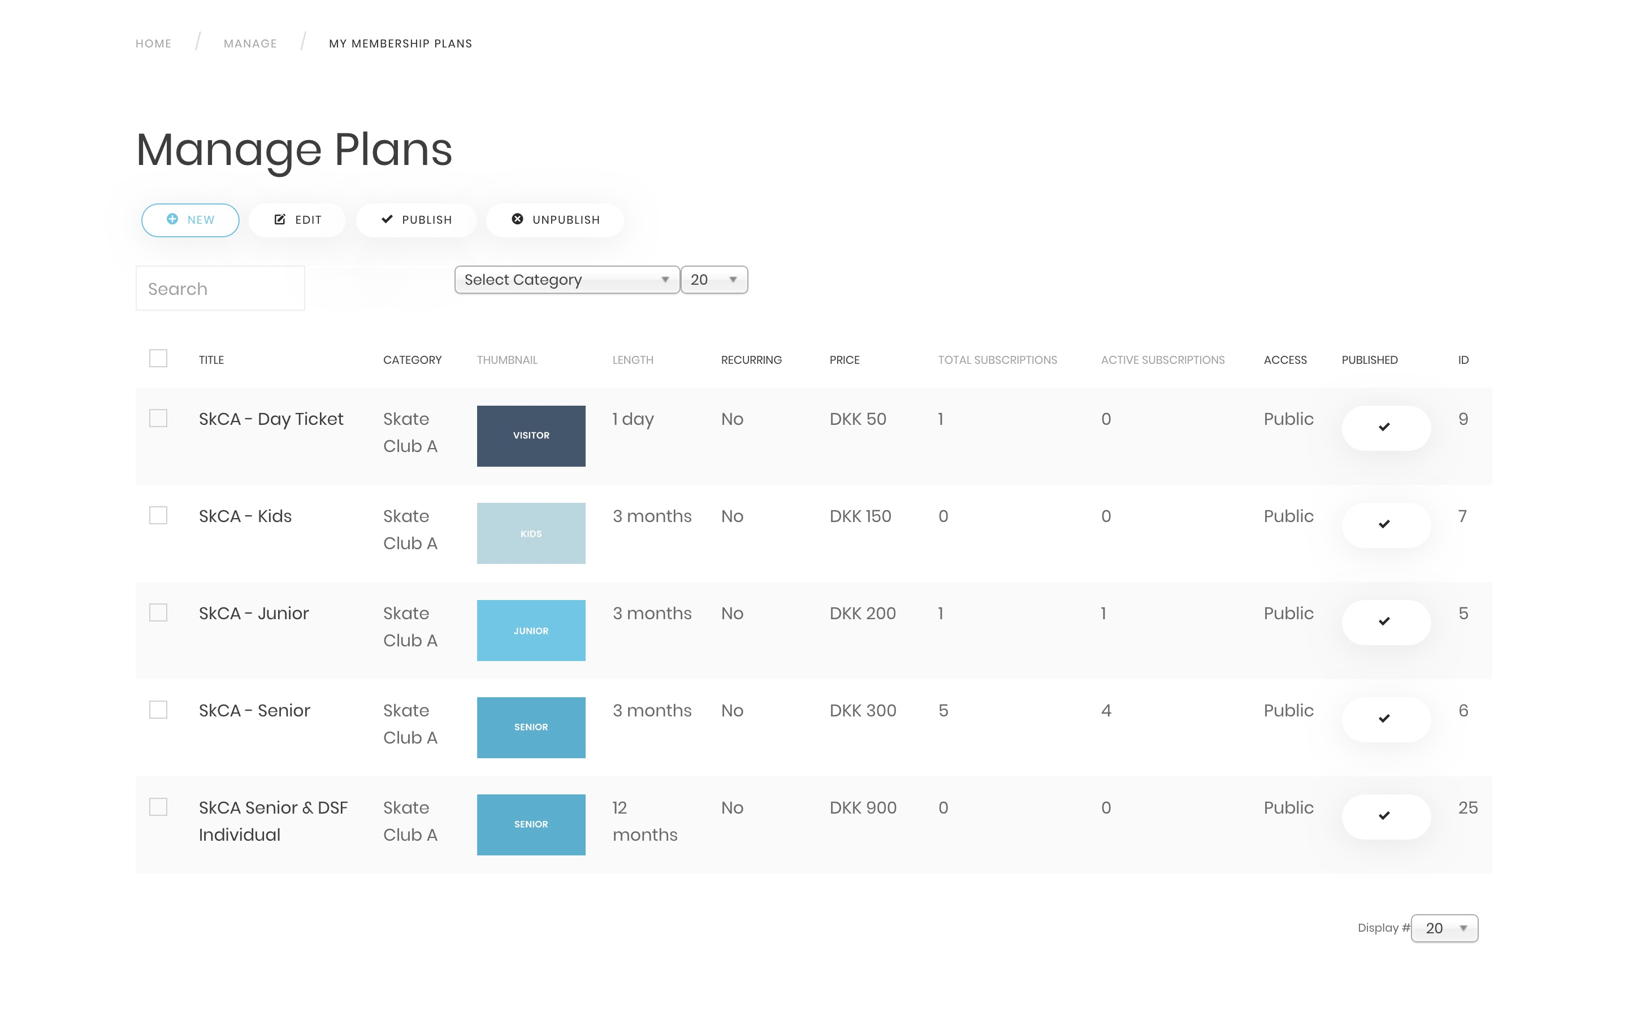Open the SkCA - Junior plan title
The width and height of the screenshot is (1628, 1017).
[254, 614]
